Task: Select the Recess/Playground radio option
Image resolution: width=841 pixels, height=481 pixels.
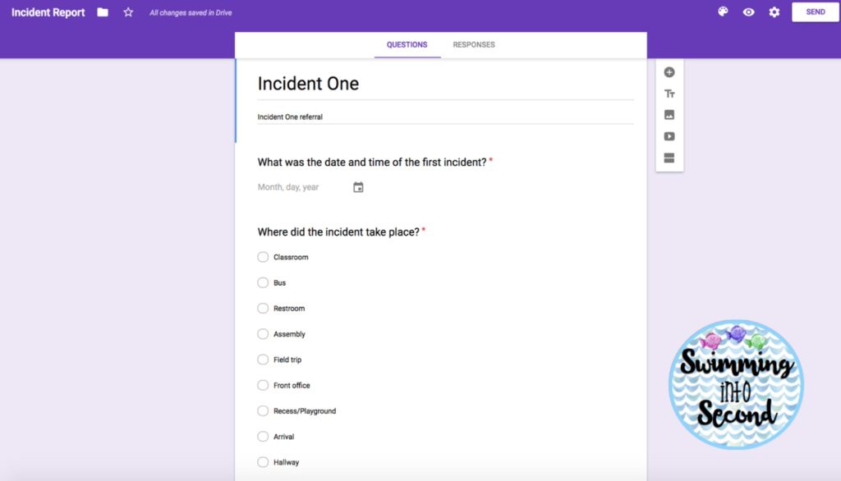Action: 263,410
